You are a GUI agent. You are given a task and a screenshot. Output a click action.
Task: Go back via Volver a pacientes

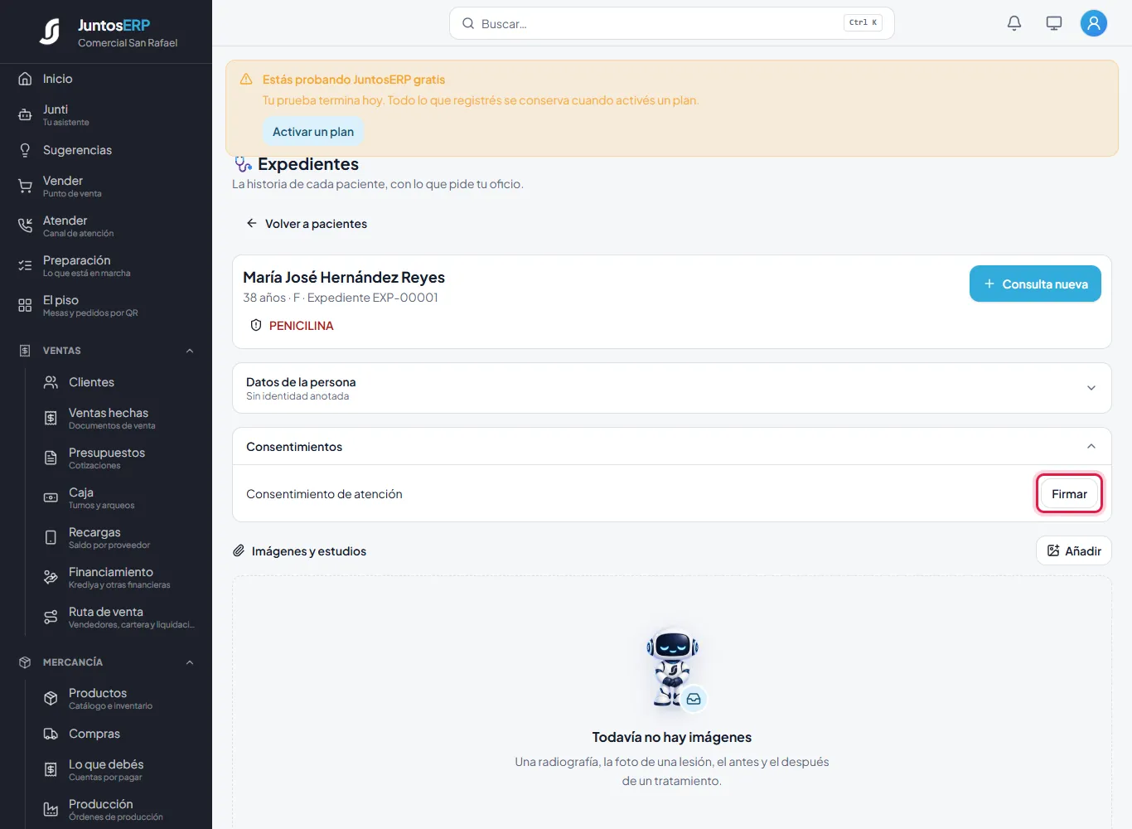point(307,224)
